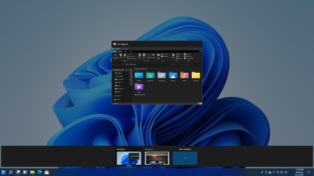Viewport: 314px width, 176px height.
Task: Open the Easy access dropdown in ribbon
Action: point(165,57)
